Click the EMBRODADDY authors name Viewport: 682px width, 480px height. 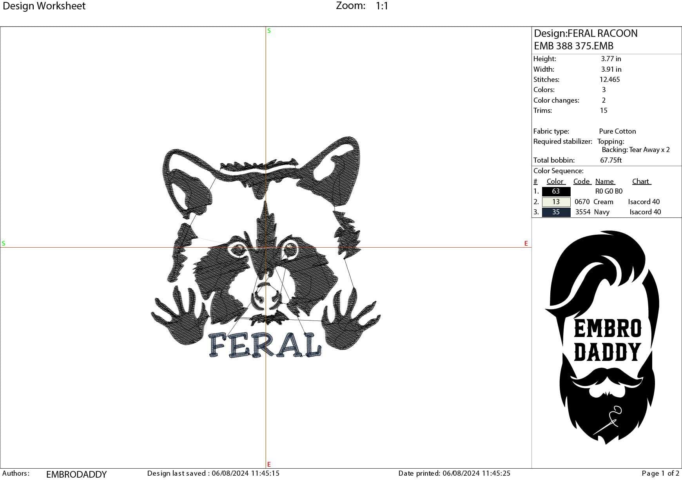tap(77, 474)
